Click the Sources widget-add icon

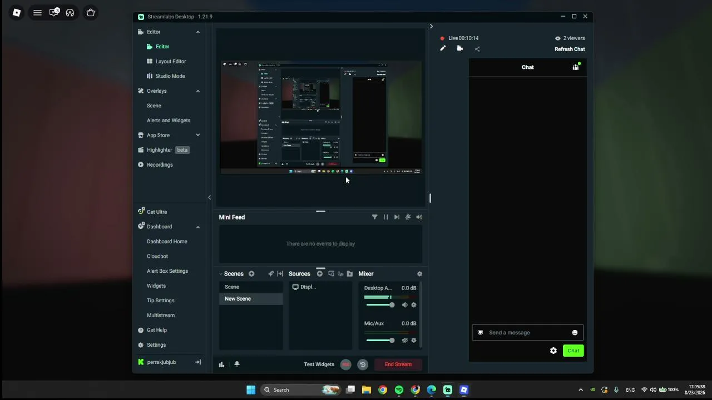331,274
